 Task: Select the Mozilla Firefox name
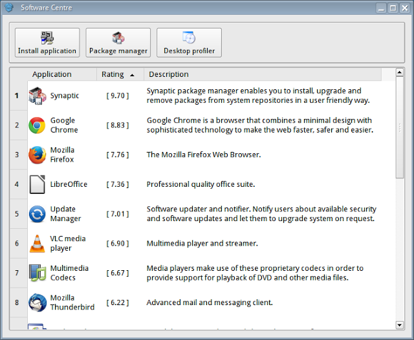coord(62,155)
